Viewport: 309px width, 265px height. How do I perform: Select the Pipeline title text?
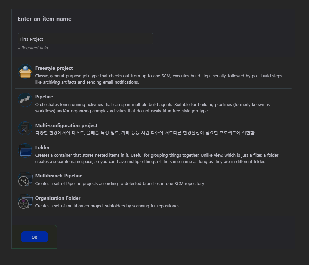(44, 97)
